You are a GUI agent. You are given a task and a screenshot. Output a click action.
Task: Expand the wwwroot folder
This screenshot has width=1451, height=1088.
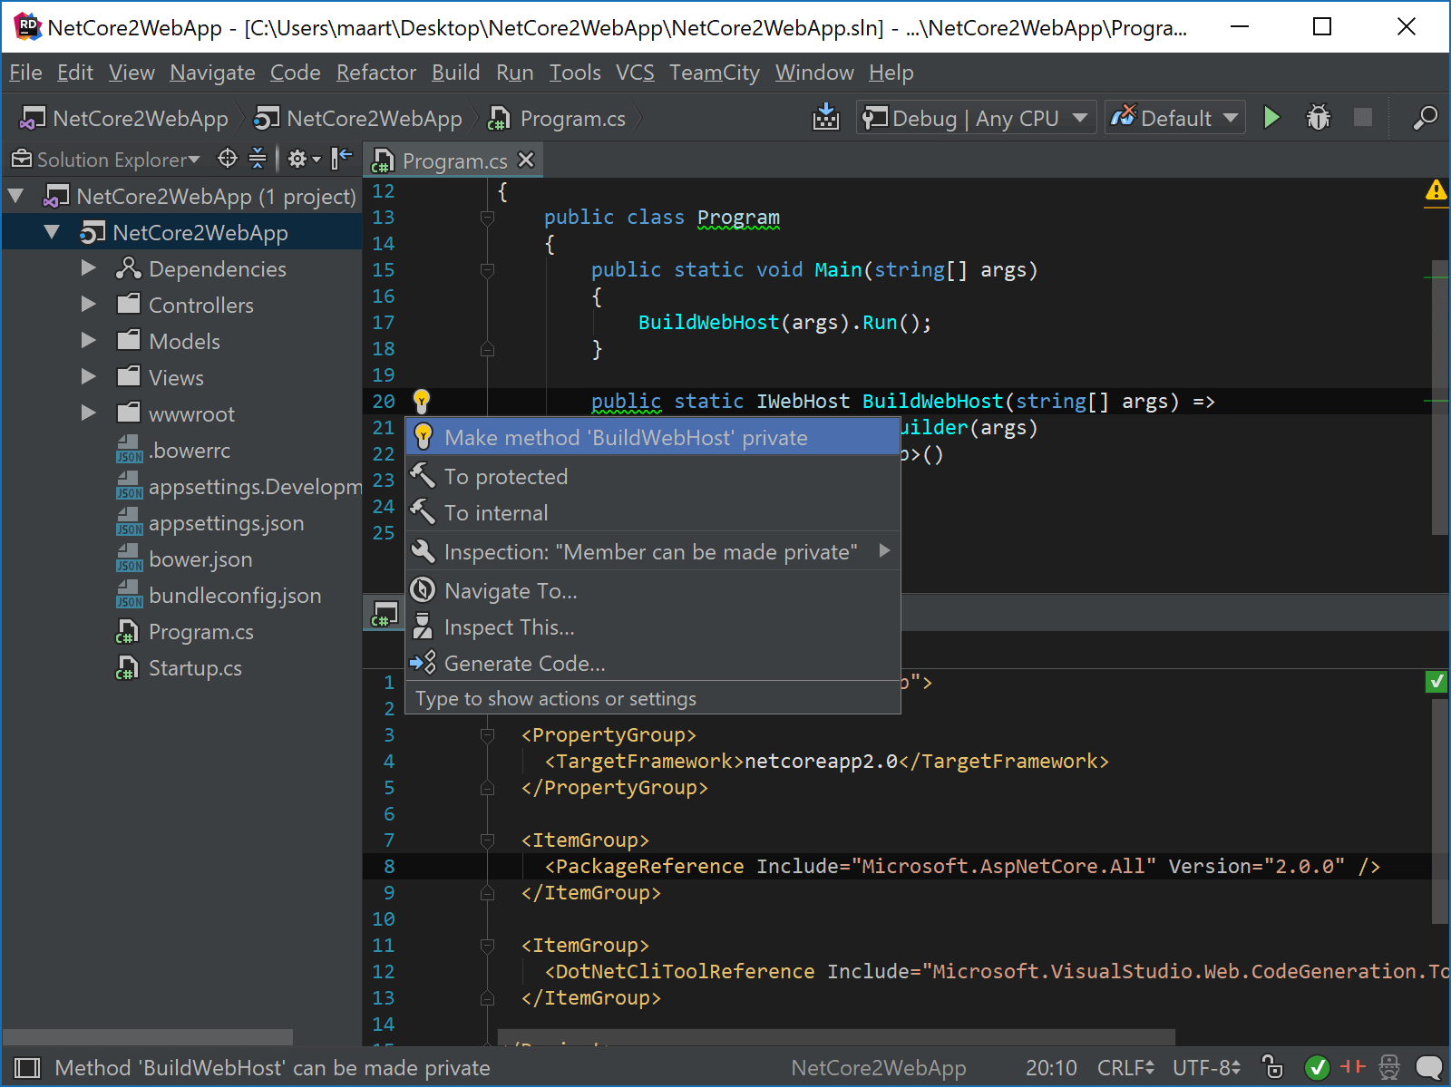(x=88, y=413)
